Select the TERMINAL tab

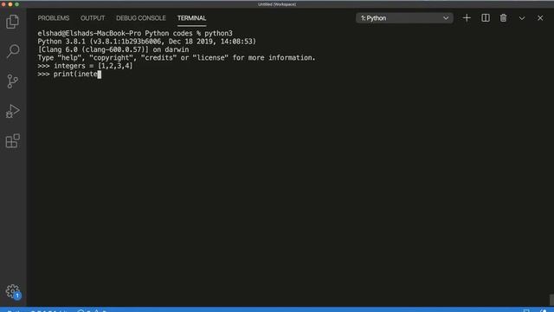[x=192, y=18]
